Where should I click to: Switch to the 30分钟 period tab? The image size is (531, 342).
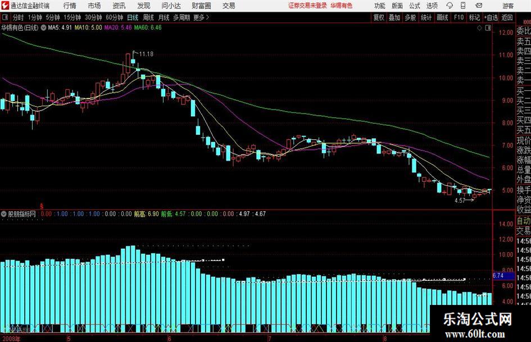point(93,17)
